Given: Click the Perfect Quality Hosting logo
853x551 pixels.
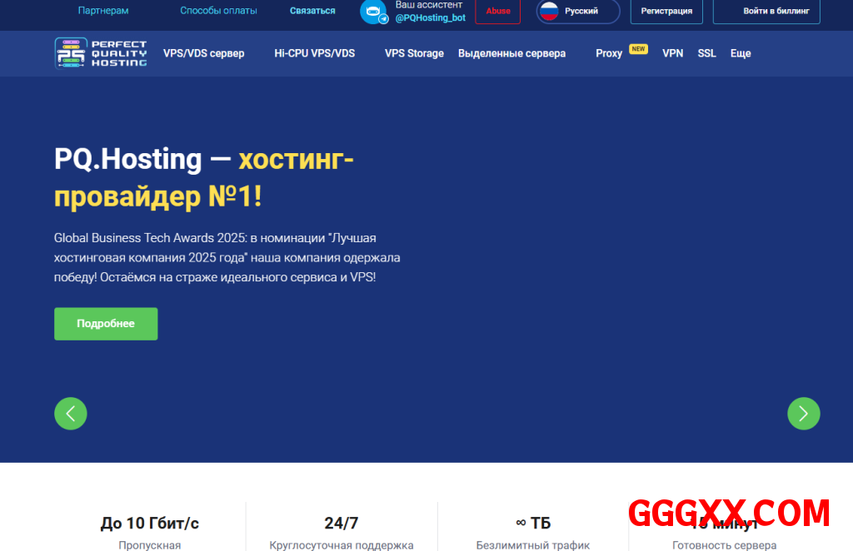Looking at the screenshot, I should click(101, 53).
